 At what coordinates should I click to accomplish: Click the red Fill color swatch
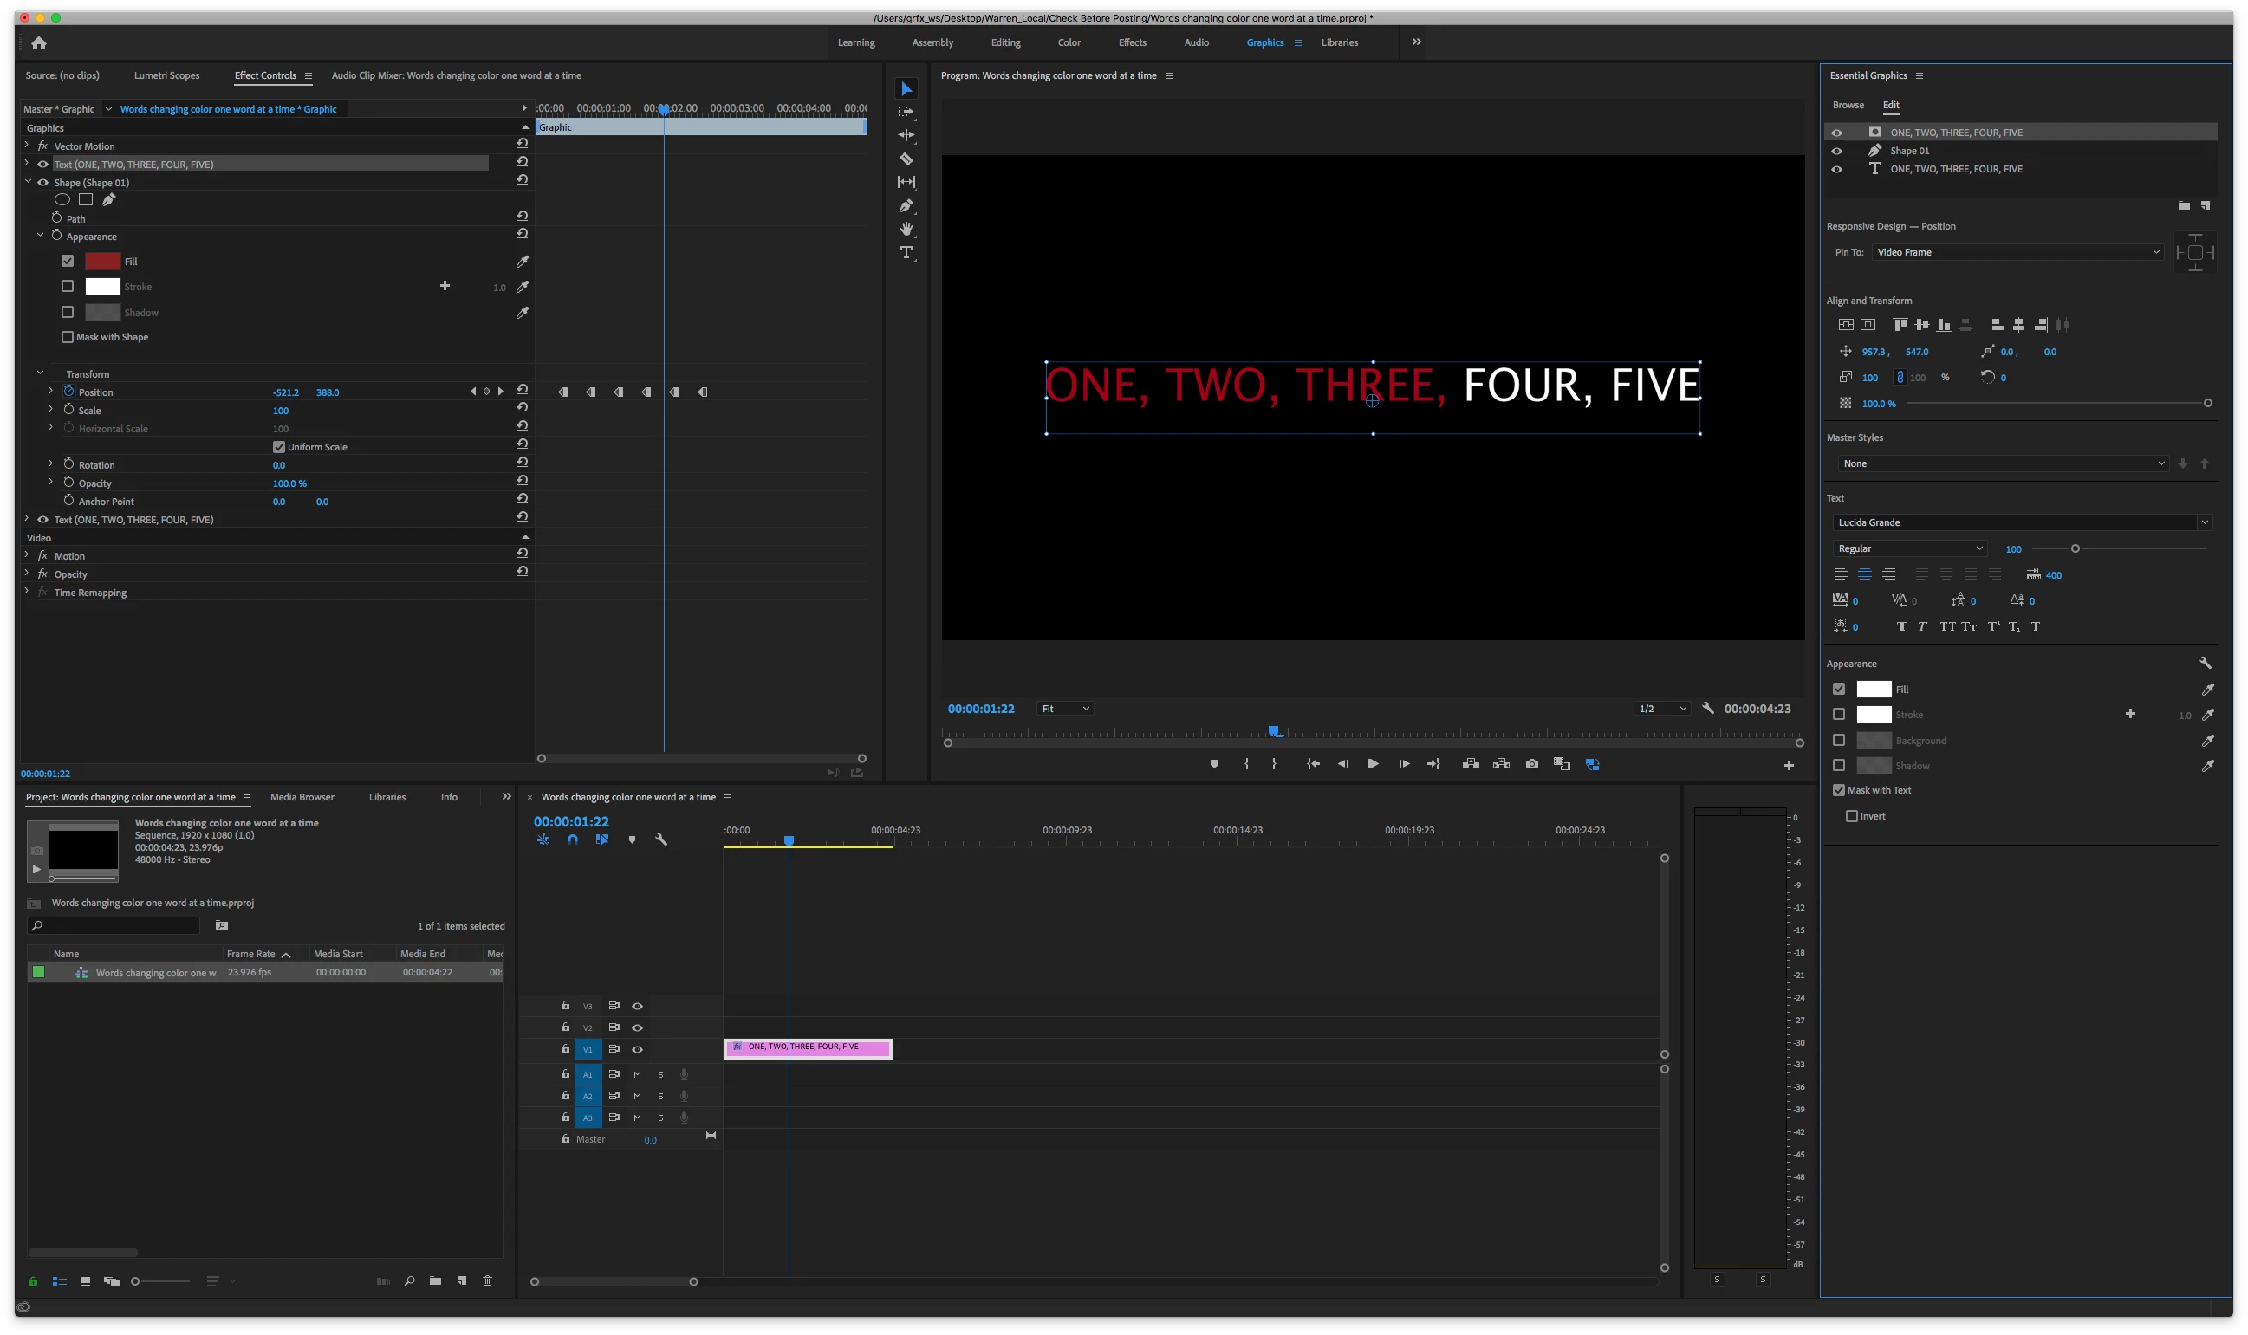(x=102, y=261)
